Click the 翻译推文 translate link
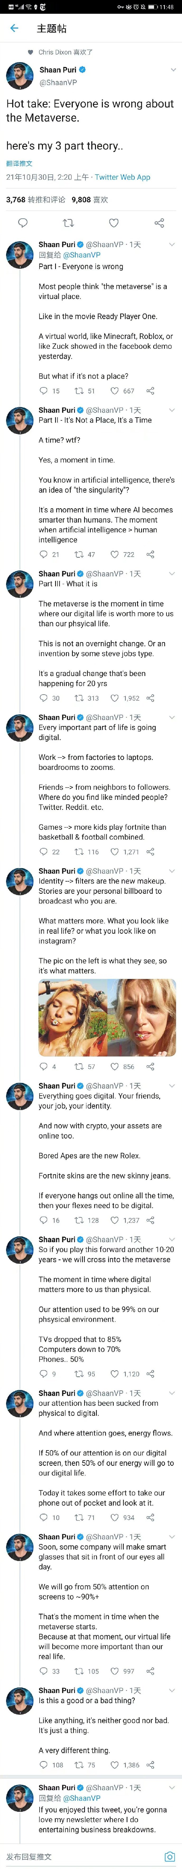This screenshot has width=182, height=1869. click(20, 163)
